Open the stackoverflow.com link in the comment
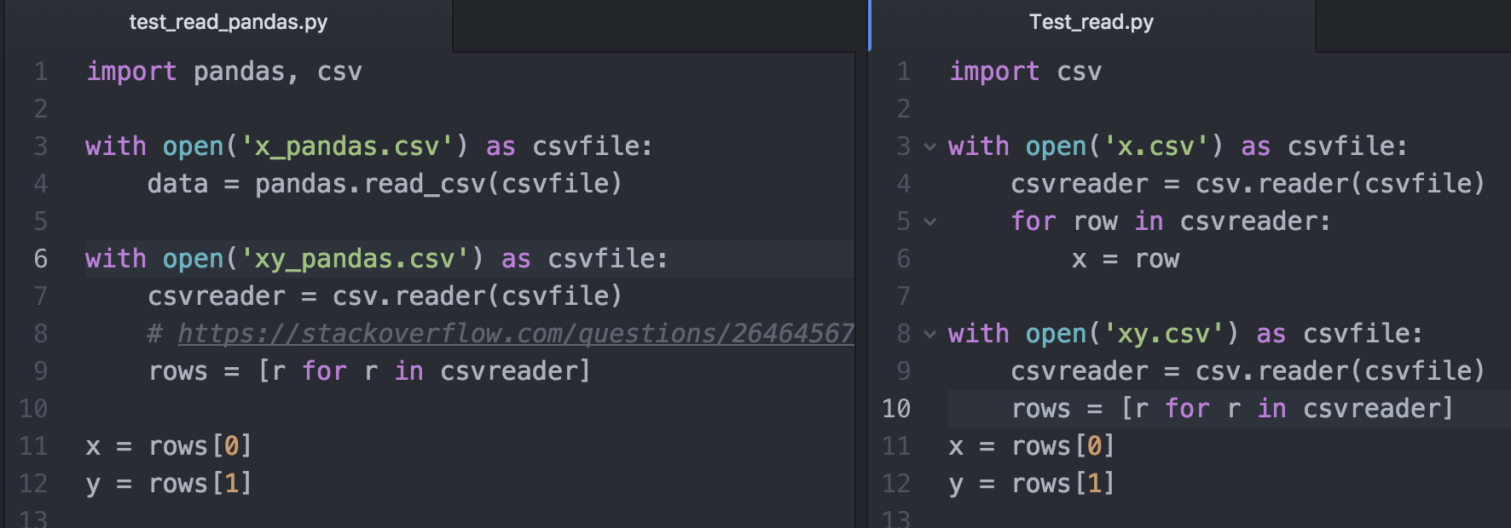1511x528 pixels. click(512, 333)
